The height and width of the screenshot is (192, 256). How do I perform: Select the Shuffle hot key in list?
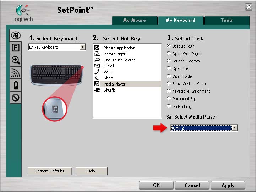(x=109, y=90)
